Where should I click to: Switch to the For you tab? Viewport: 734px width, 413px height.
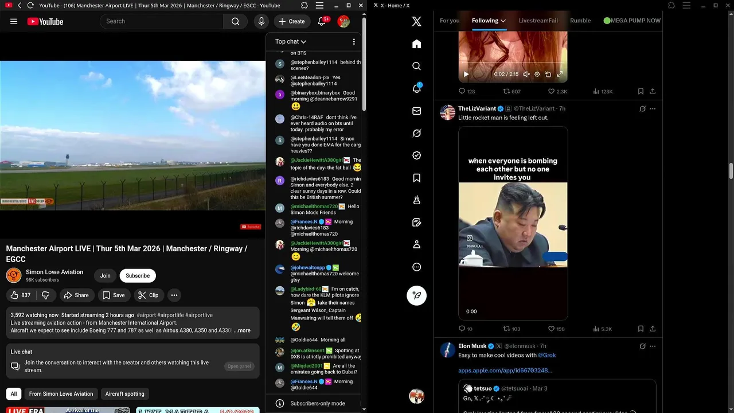coord(450,21)
